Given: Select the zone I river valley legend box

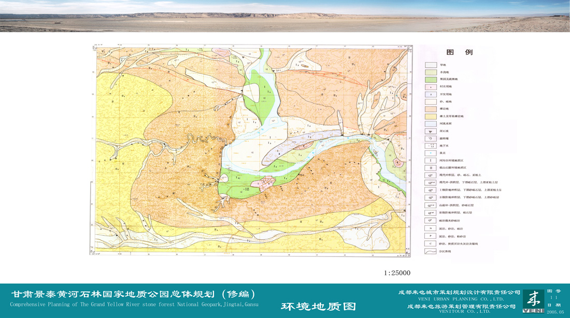Looking at the screenshot, I should coord(431,161).
